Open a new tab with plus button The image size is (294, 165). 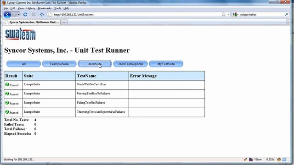point(64,22)
